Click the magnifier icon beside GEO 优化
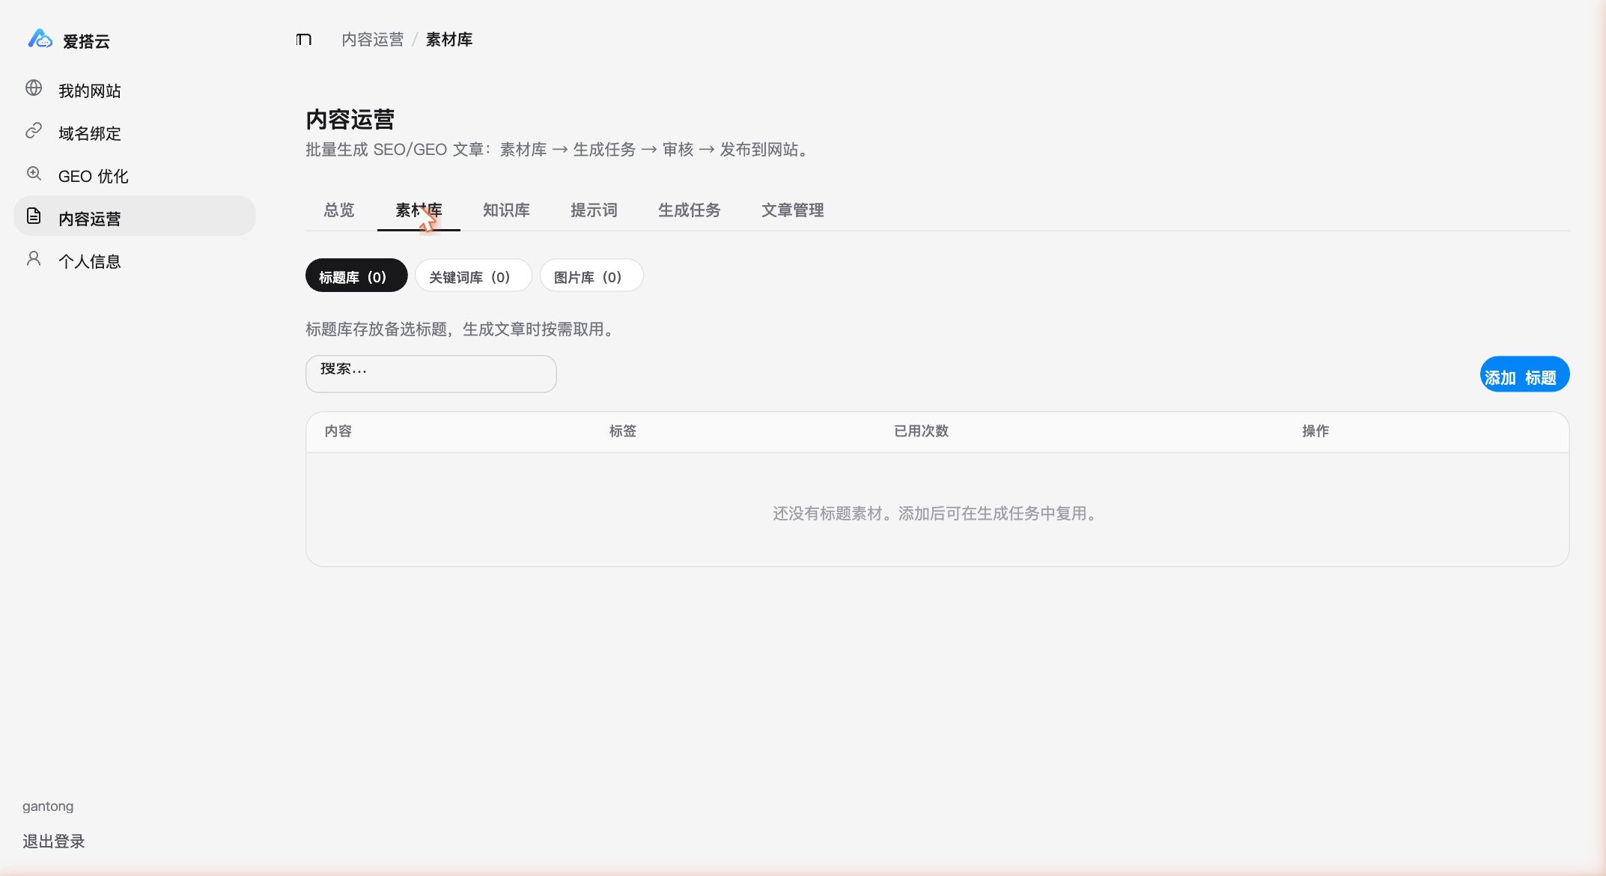The image size is (1606, 876). pos(34,174)
